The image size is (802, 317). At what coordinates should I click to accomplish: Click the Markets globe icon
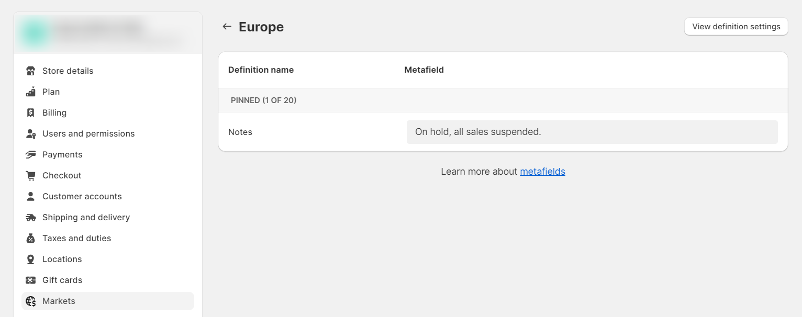click(x=31, y=301)
